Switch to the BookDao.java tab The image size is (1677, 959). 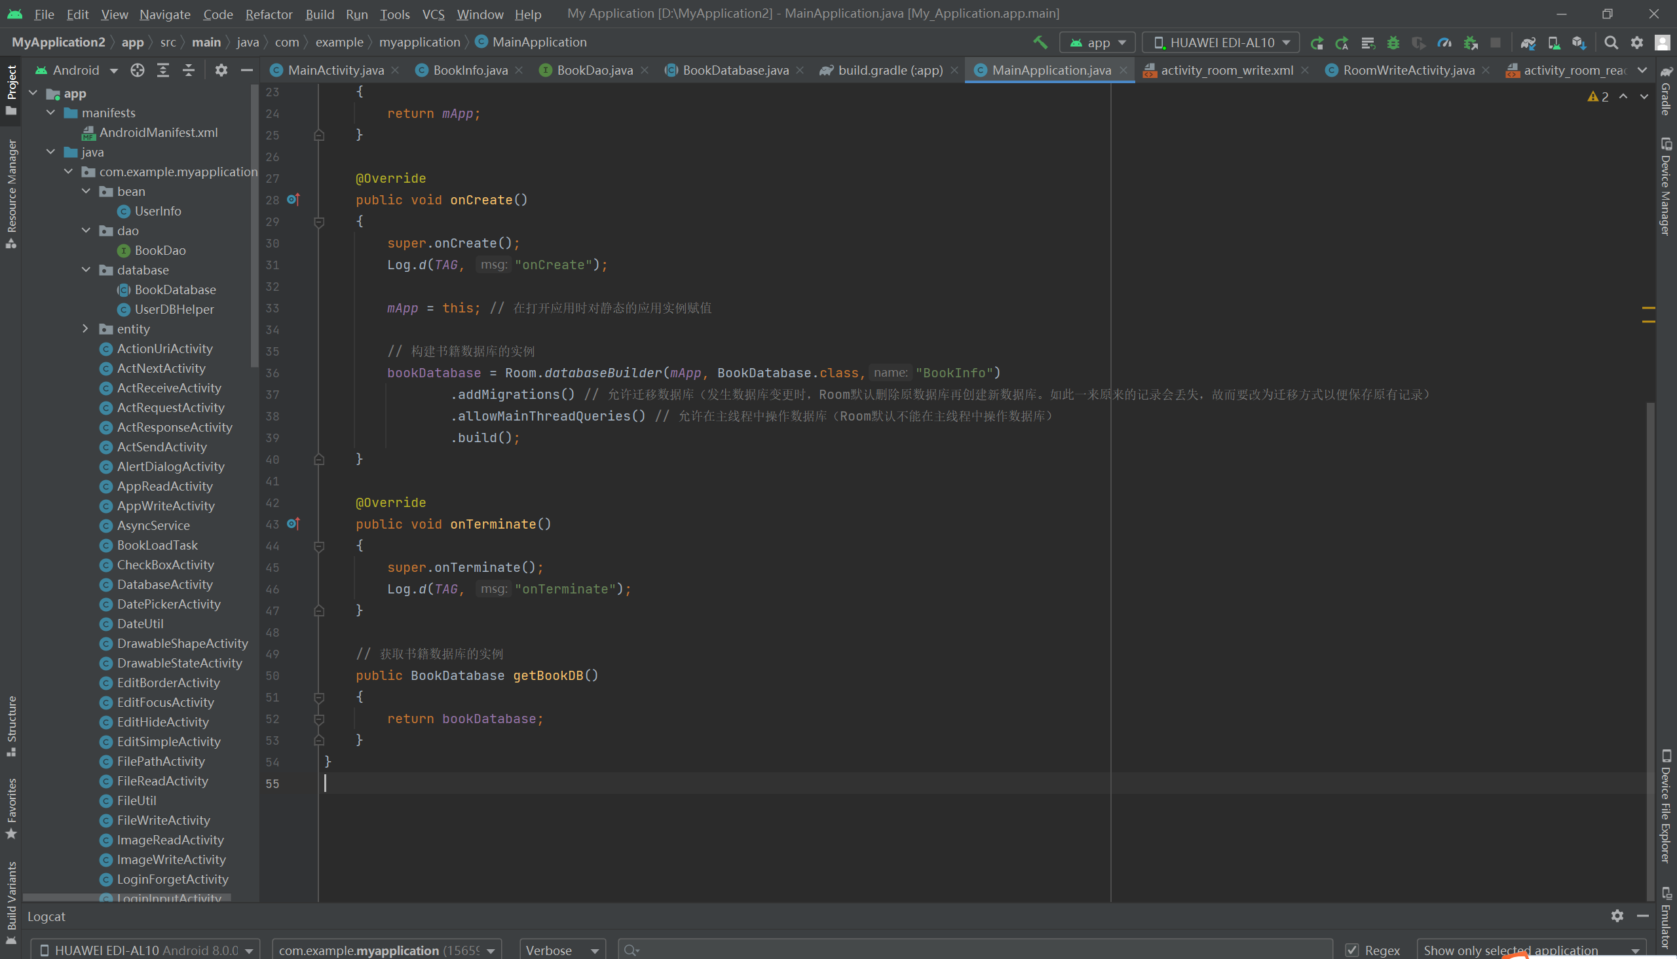(594, 70)
